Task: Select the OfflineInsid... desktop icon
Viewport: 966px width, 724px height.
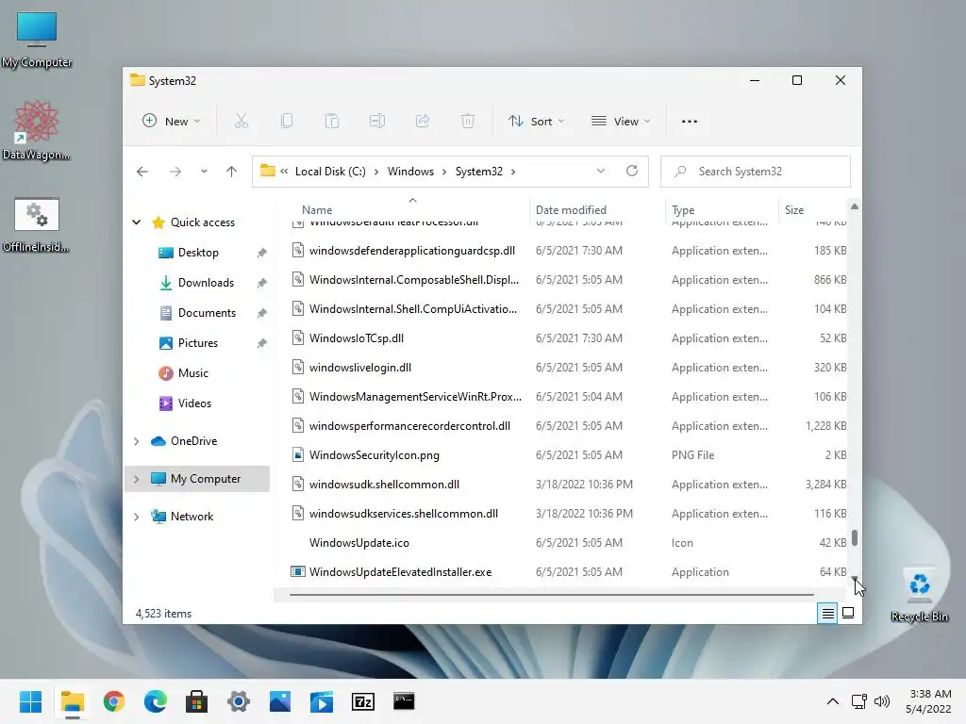Action: 37,224
